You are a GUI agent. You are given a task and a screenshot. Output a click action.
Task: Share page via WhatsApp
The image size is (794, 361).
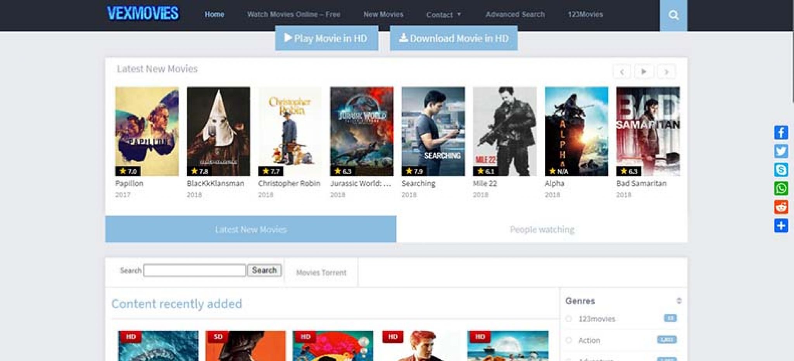[x=781, y=188]
